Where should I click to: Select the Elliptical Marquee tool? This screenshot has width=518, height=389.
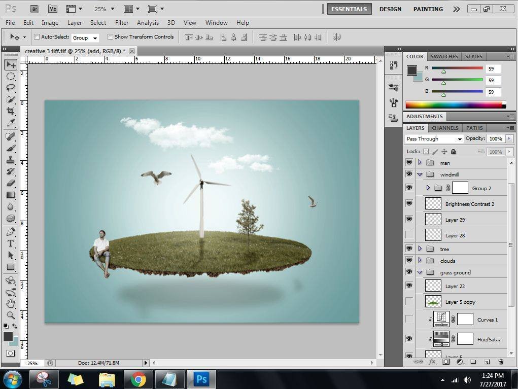[11, 76]
